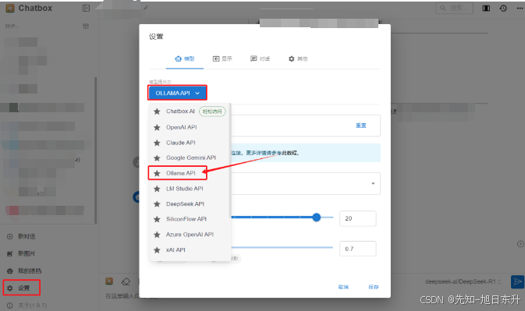525x311 pixels.
Task: Choose Chatbox AI provider option
Action: 190,111
